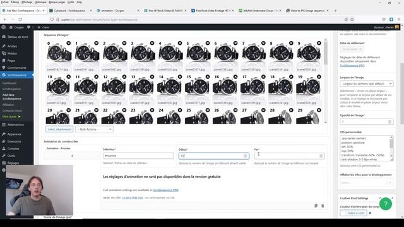Image resolution: width=404 pixels, height=227 pixels.
Task: Select watch thumbnail number 15
Action: click(x=198, y=88)
